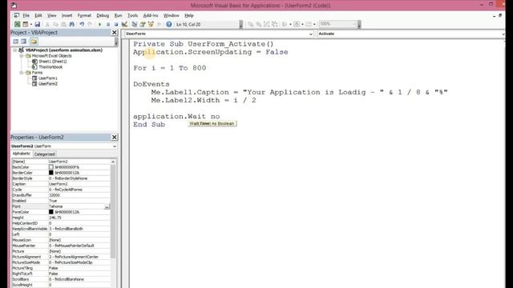513x288 pixels.
Task: Click the (Name) property value UserForm2
Action: pos(79,162)
